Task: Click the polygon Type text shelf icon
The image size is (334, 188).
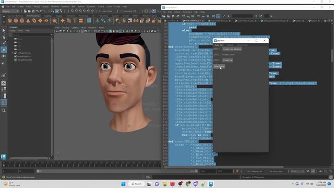Action: tap(75, 21)
